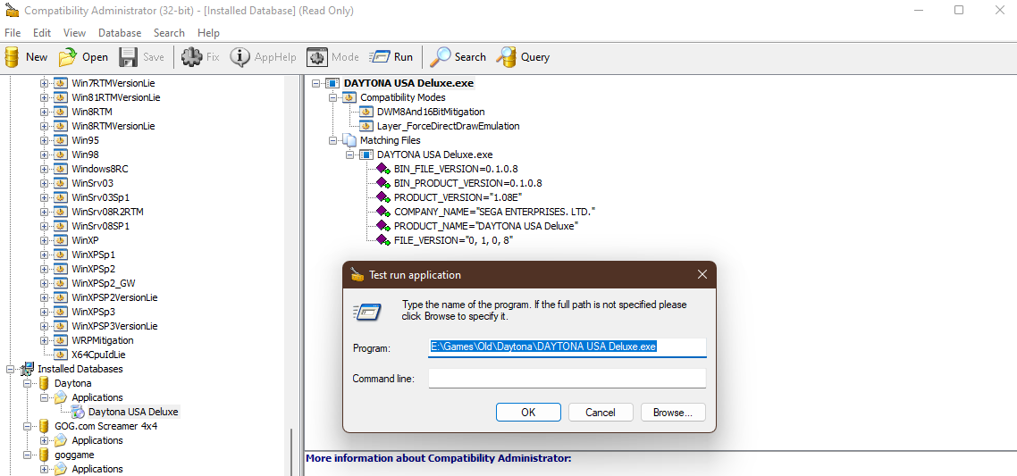This screenshot has height=476, width=1017.
Task: Click the Mode toolbar icon
Action: [x=316, y=57]
